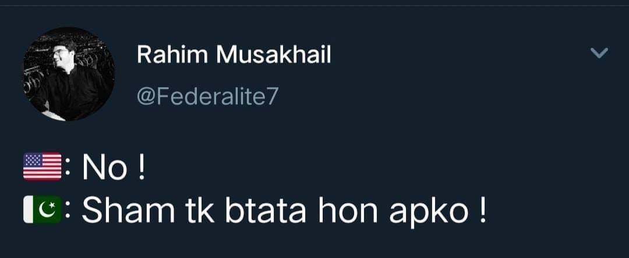
Task: Open Rahim Musakhail's profile picture
Action: [69, 74]
